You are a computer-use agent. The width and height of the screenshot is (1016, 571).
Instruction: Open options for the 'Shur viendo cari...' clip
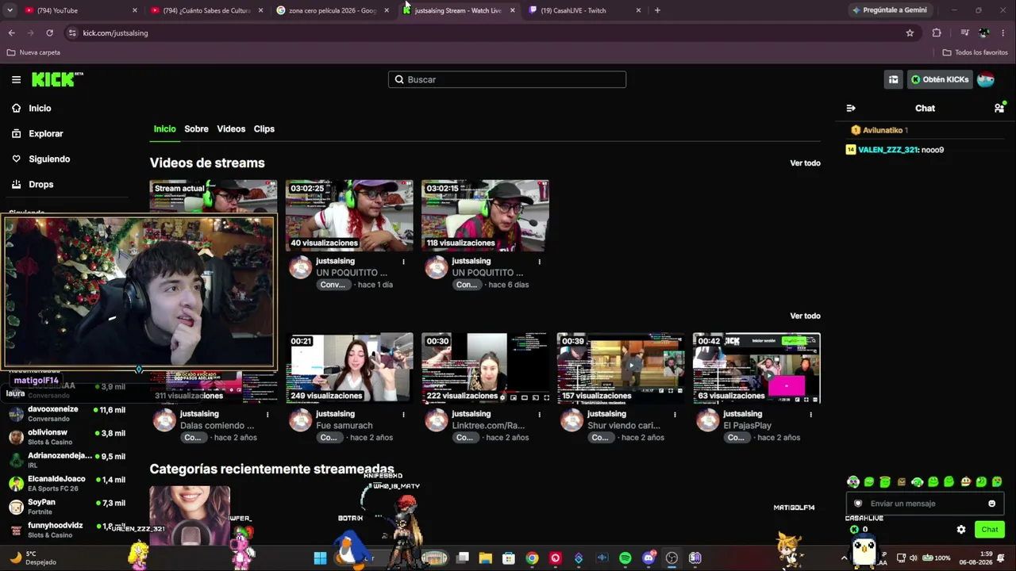[x=675, y=414]
